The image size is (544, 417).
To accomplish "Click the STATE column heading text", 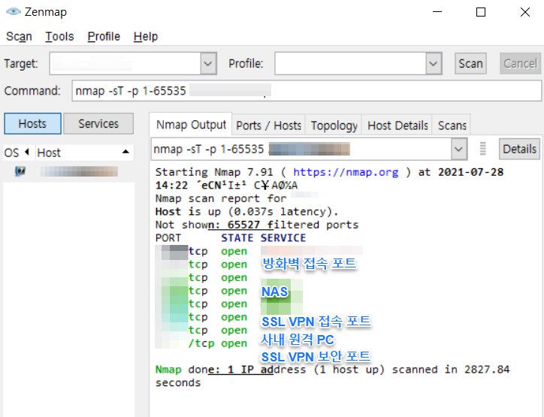I will [237, 238].
